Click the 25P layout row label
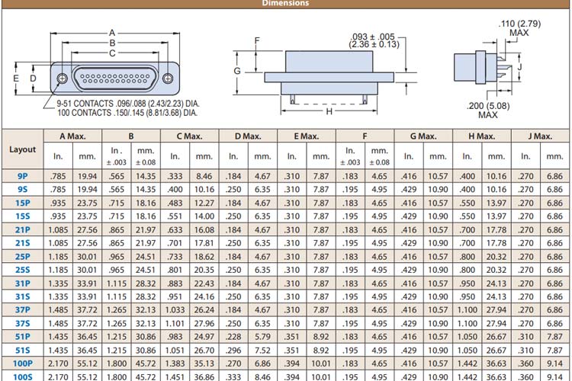572x381 pixels. point(22,256)
